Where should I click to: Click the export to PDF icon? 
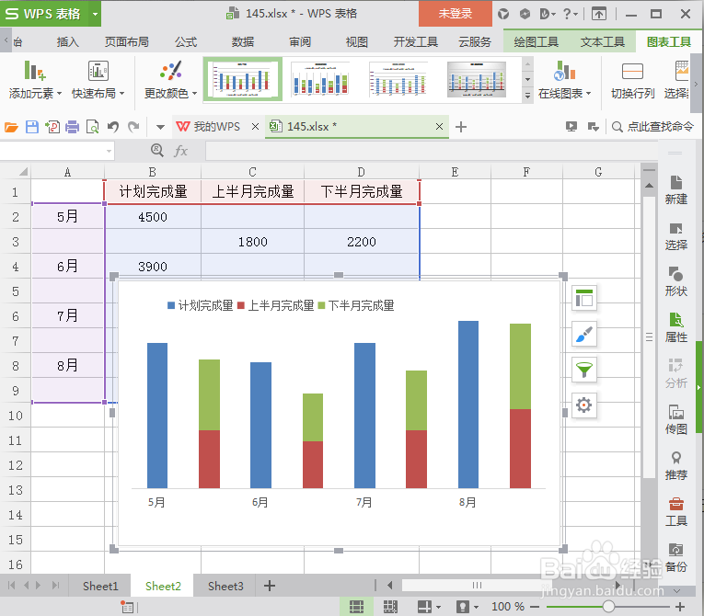[52, 127]
